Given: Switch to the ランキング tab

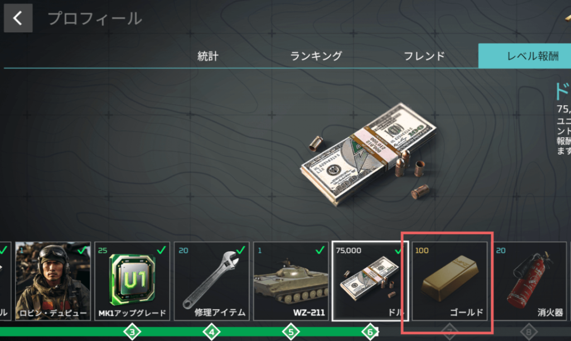Looking at the screenshot, I should click(x=316, y=56).
